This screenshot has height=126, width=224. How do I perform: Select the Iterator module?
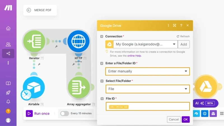34,41
